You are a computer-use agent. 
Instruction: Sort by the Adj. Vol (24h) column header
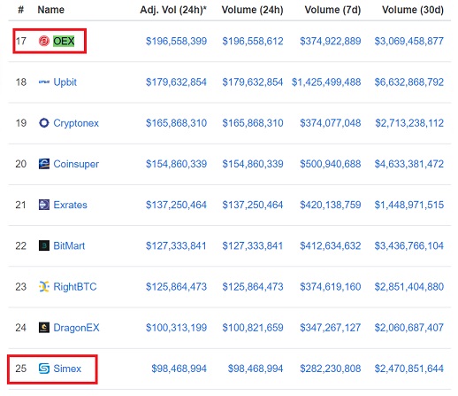coord(173,10)
